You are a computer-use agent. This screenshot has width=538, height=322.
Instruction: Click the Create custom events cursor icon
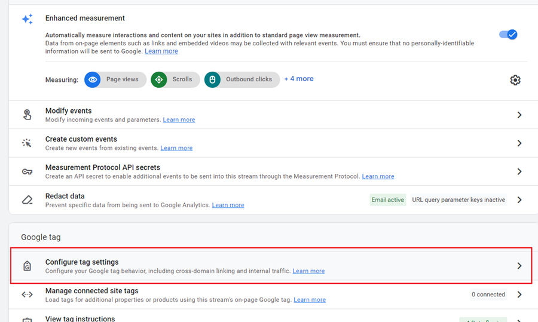coord(27,143)
